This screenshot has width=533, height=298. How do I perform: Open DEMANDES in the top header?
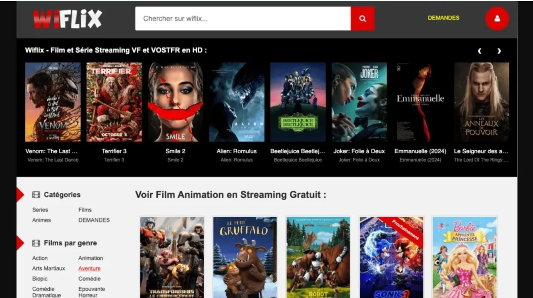pos(444,18)
